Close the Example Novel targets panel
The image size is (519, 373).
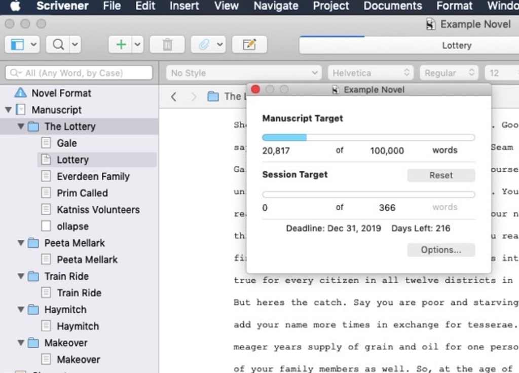pos(255,89)
